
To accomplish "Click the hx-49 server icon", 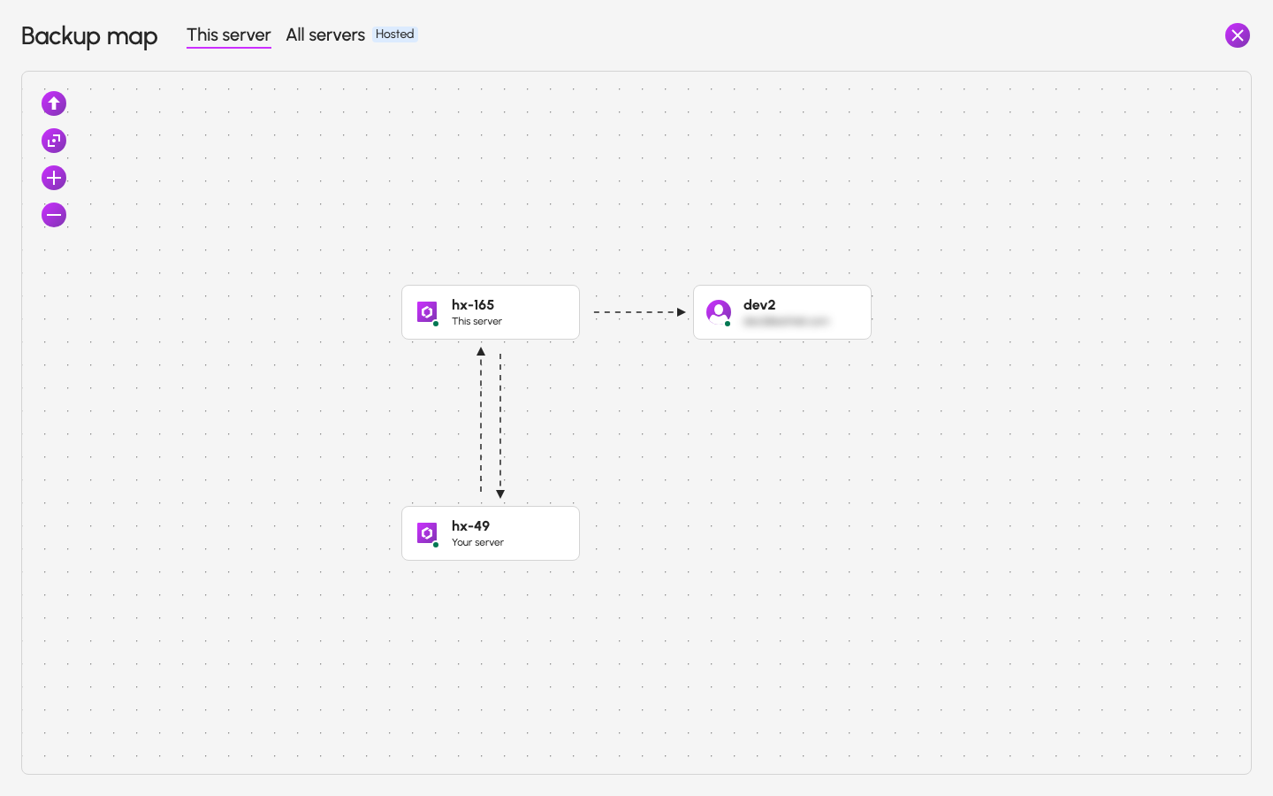I will 427,533.
